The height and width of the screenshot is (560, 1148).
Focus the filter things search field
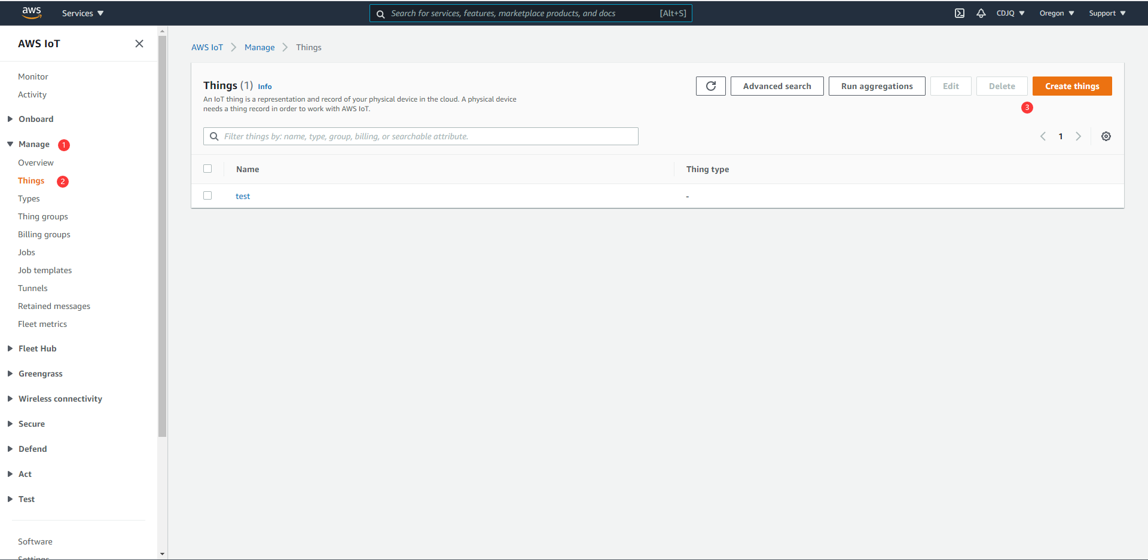[x=421, y=136]
